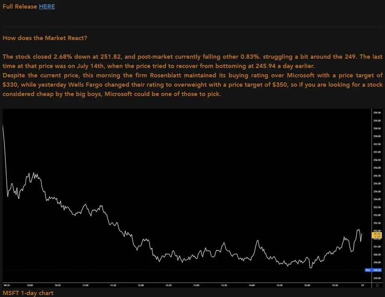Click the 13:30 time axis label
385x297 pixels.
(224, 285)
